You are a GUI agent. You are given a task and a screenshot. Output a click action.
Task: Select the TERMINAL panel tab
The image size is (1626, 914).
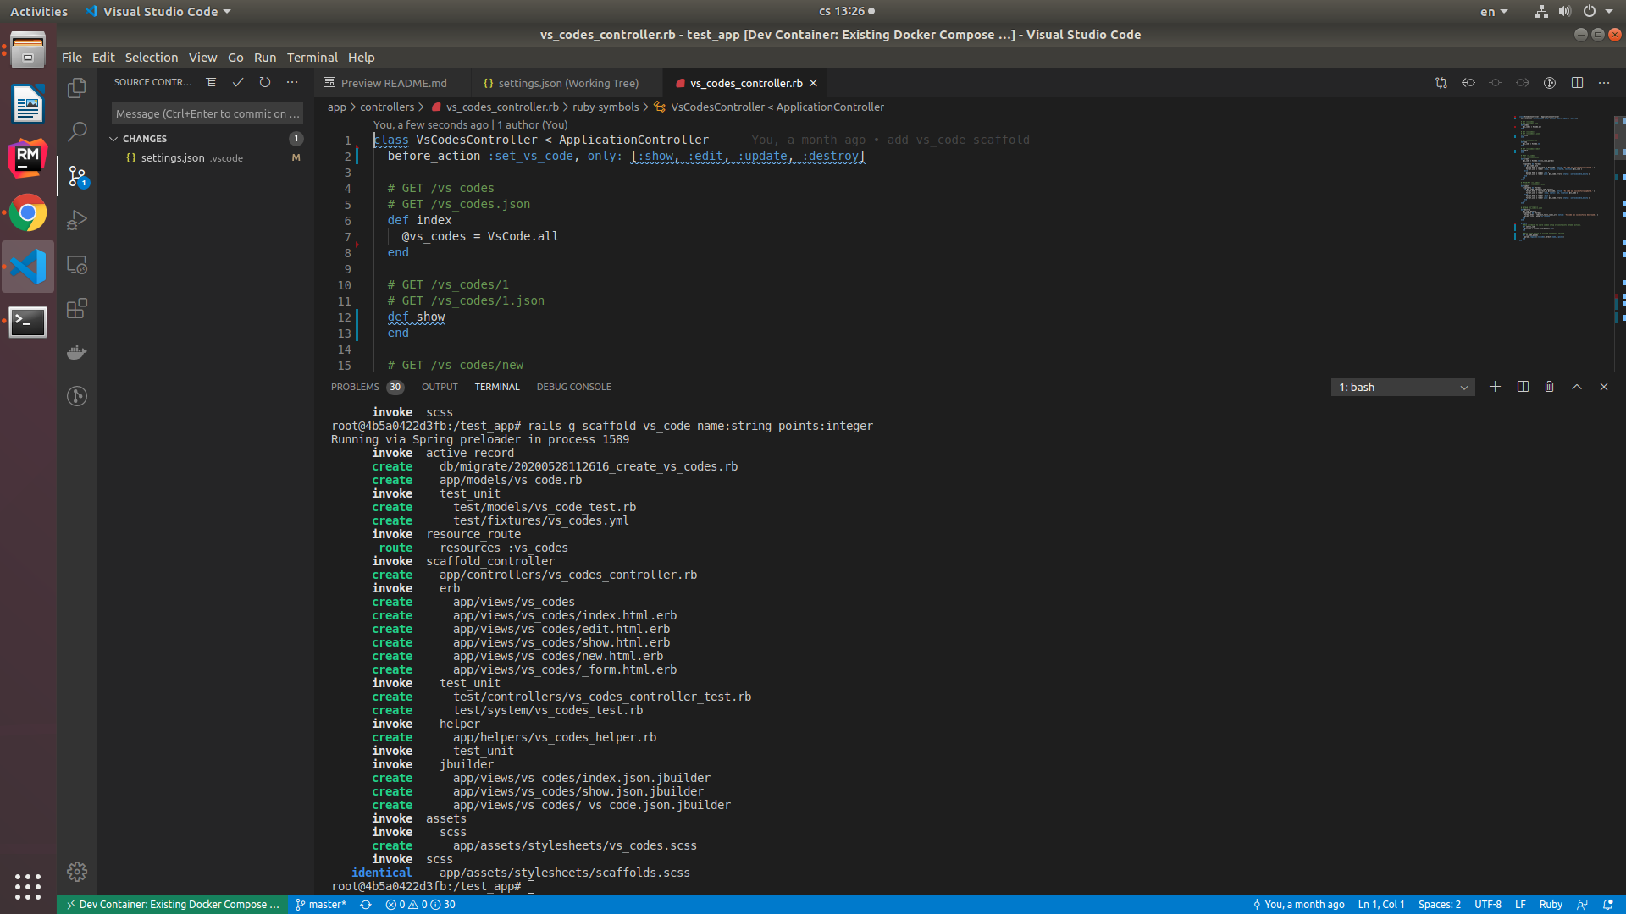(497, 387)
